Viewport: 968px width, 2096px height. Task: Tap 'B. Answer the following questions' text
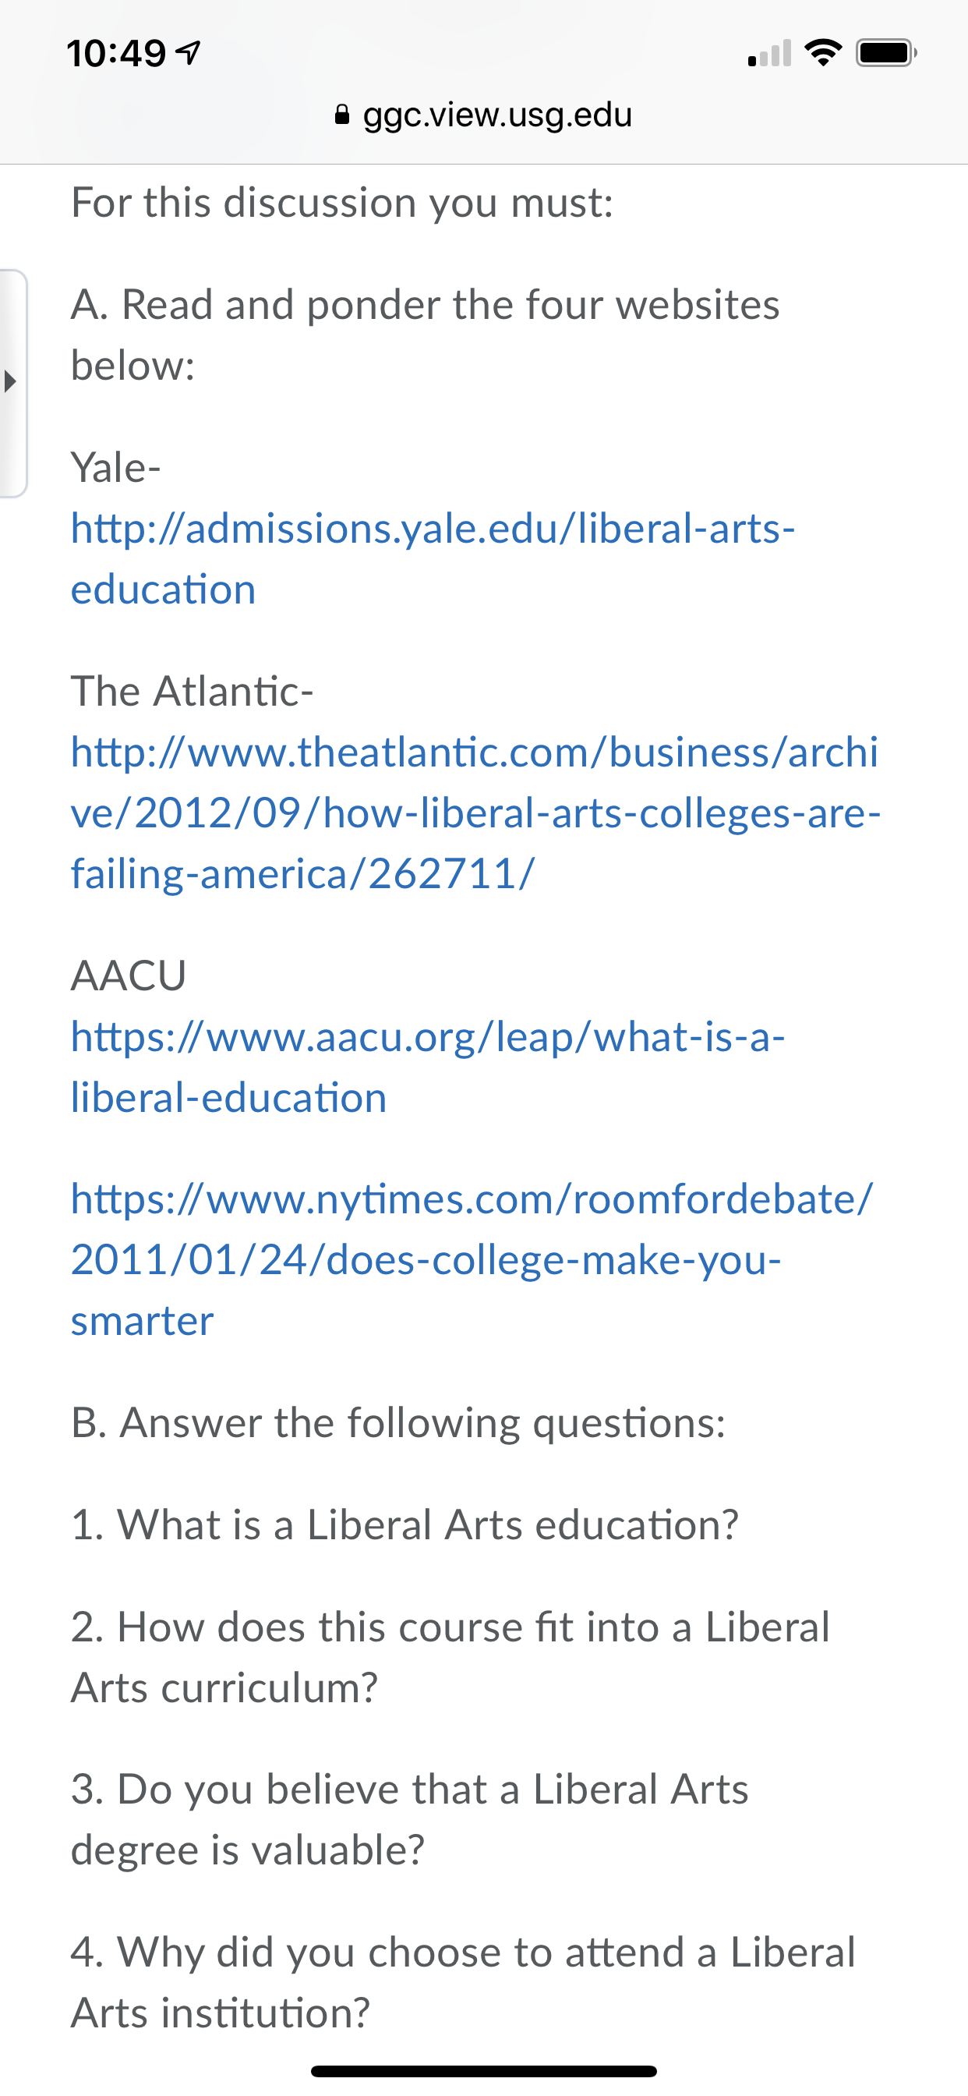[x=398, y=1422]
